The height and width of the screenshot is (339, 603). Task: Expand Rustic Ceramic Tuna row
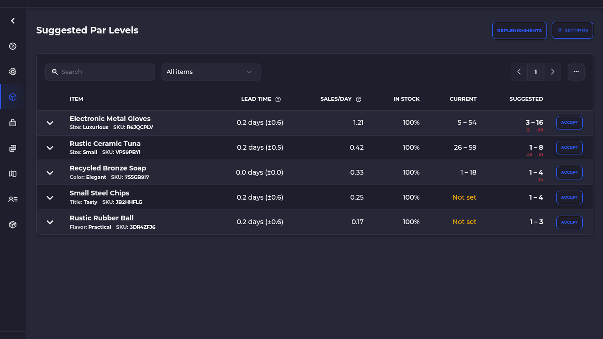(x=50, y=148)
